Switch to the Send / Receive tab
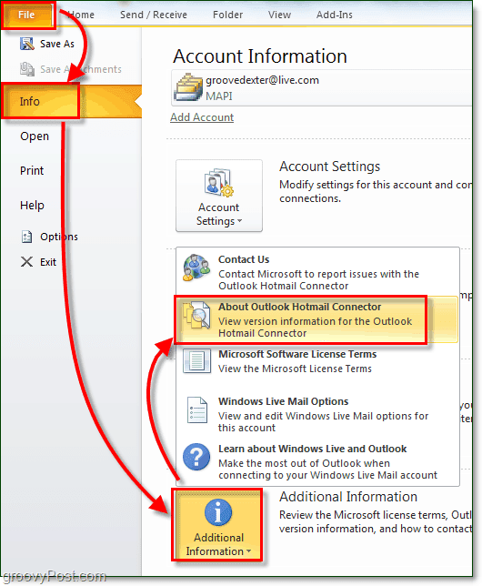The width and height of the screenshot is (482, 586). point(153,15)
